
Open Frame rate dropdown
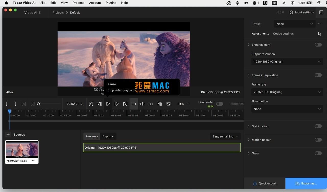pyautogui.click(x=287, y=92)
